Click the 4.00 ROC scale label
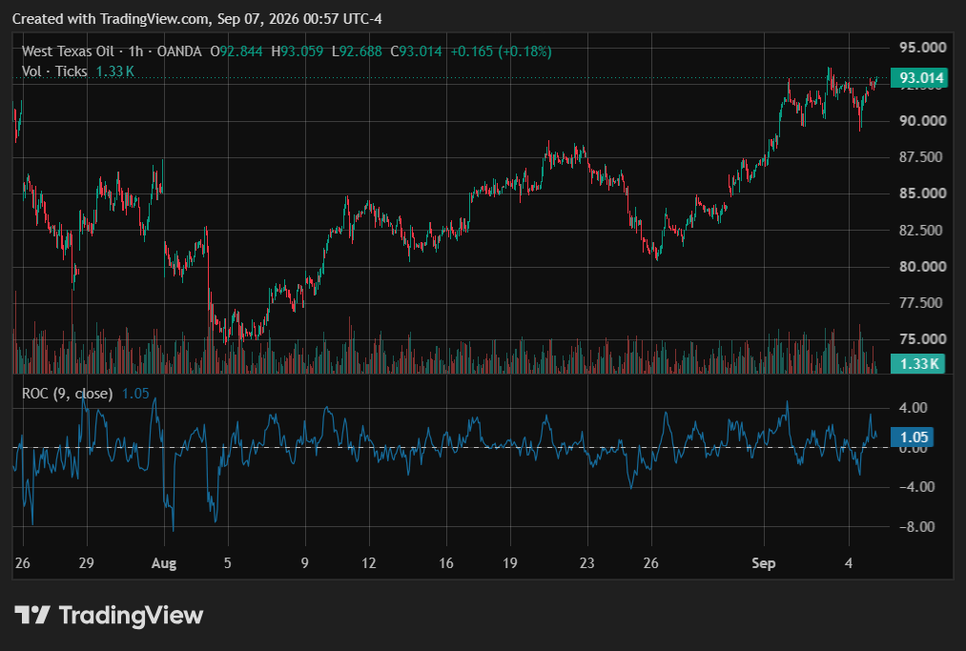The image size is (966, 651). click(913, 408)
